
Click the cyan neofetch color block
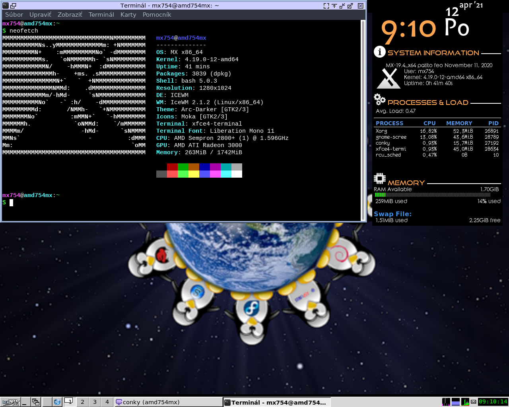click(x=226, y=174)
